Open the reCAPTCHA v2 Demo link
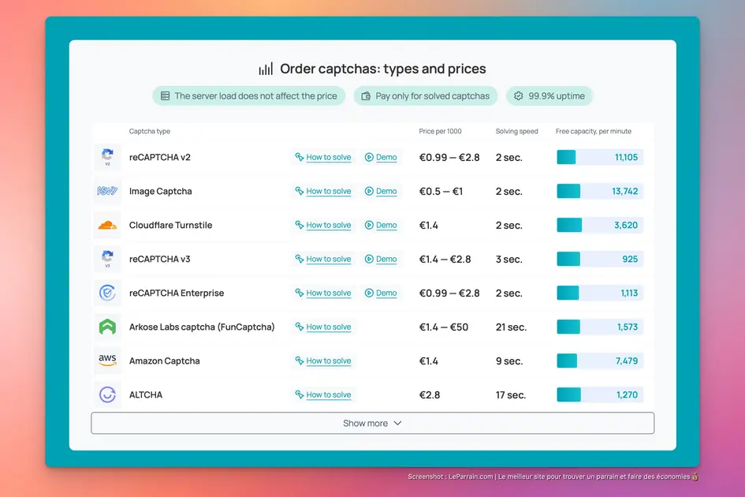 click(386, 157)
